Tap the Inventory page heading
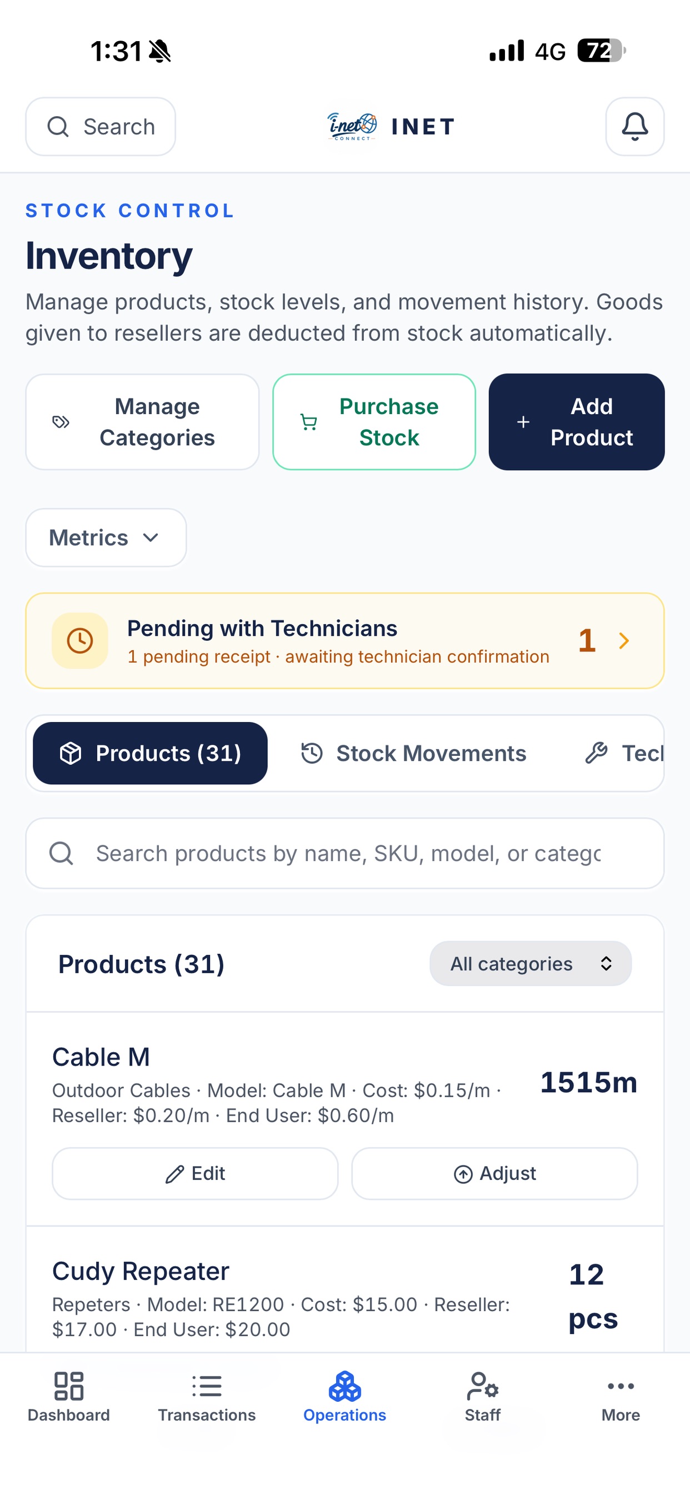This screenshot has height=1494, width=690. (x=109, y=256)
